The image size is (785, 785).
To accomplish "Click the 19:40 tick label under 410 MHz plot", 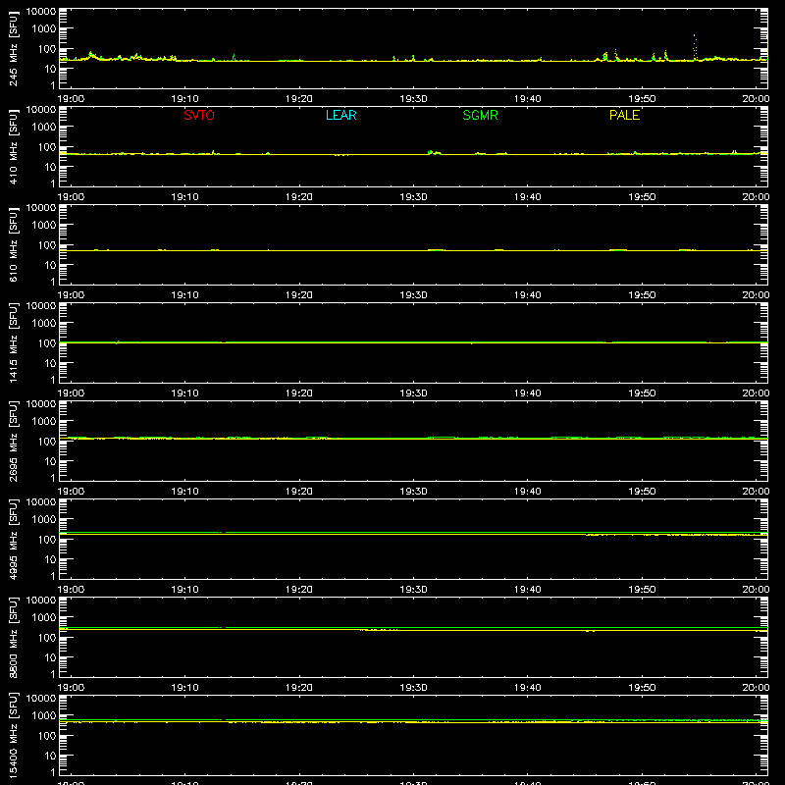I will point(528,197).
